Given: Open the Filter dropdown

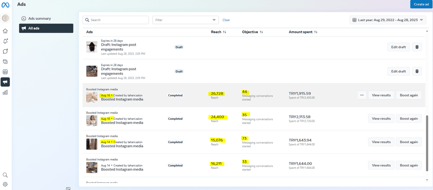Looking at the screenshot, I should click(x=186, y=20).
